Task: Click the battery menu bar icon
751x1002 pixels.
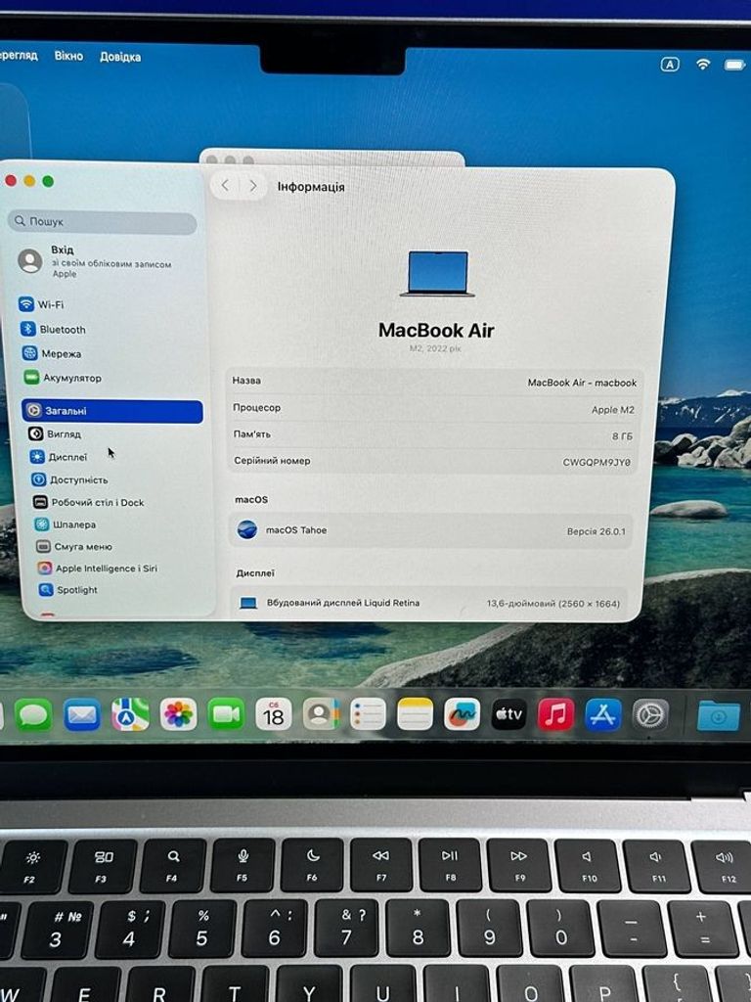Action: [734, 65]
